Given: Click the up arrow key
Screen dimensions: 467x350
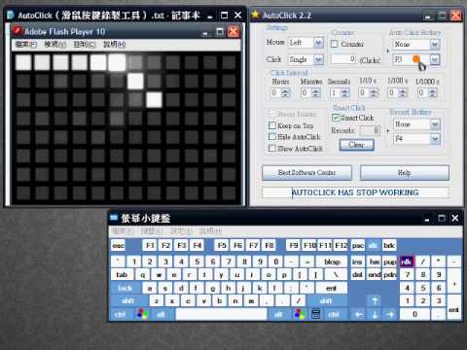Looking at the screenshot, I should pyautogui.click(x=375, y=301).
